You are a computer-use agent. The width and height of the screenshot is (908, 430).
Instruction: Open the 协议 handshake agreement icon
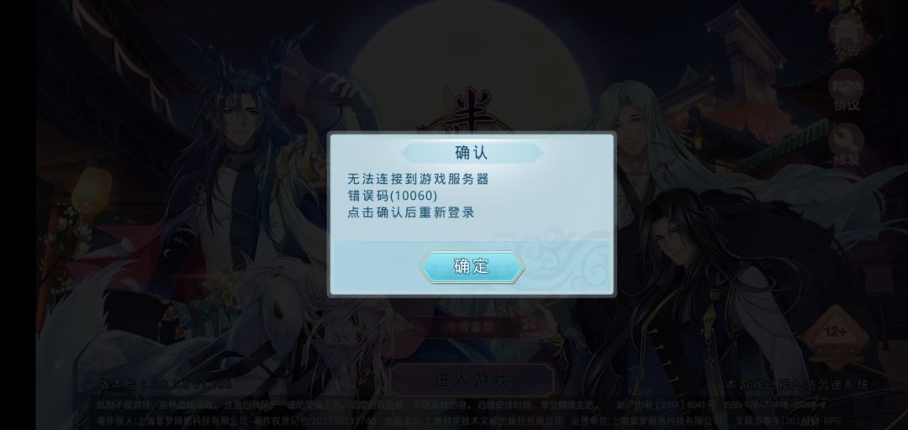(846, 92)
